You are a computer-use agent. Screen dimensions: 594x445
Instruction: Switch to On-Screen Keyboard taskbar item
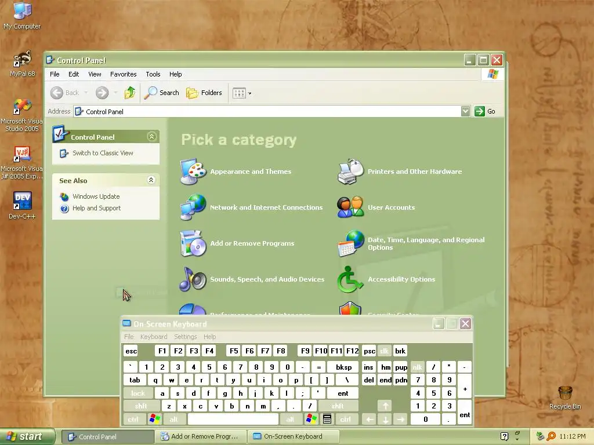(293, 436)
